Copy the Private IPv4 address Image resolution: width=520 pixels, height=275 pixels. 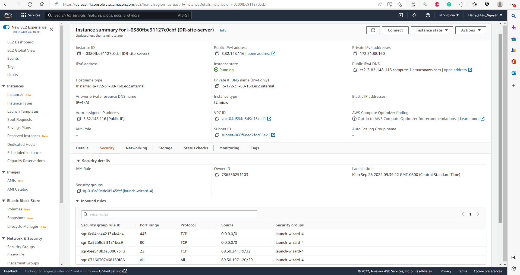(x=355, y=54)
